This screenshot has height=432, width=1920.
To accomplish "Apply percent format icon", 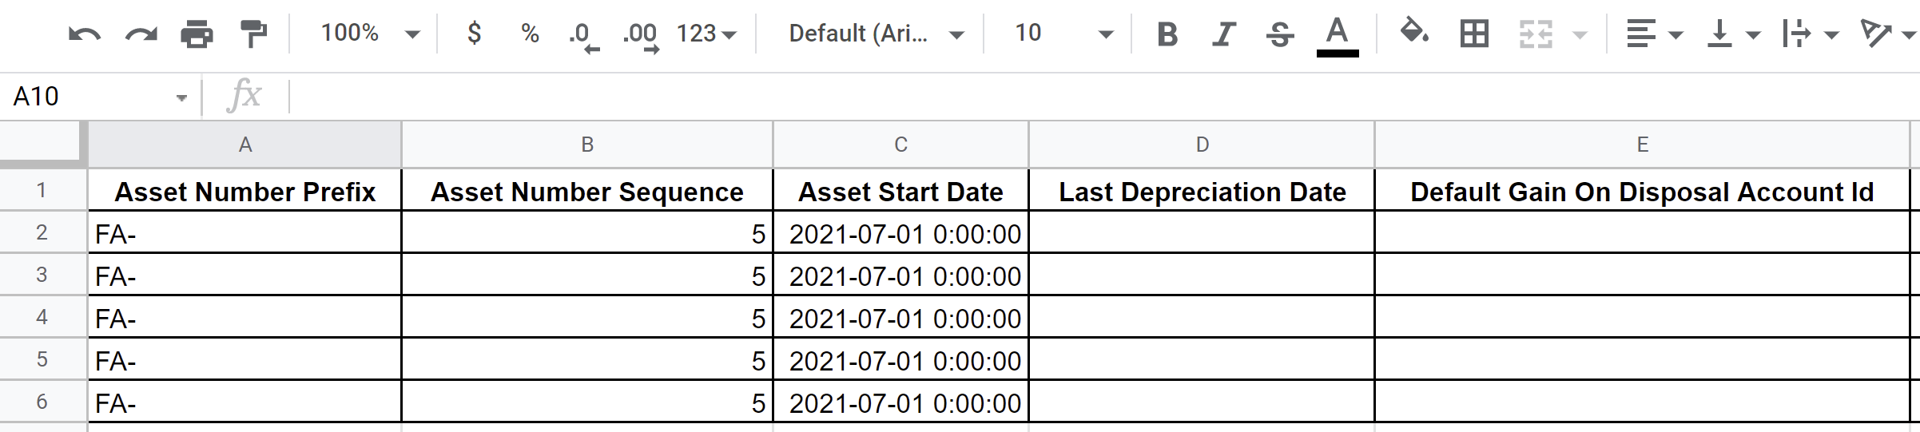I will point(530,34).
